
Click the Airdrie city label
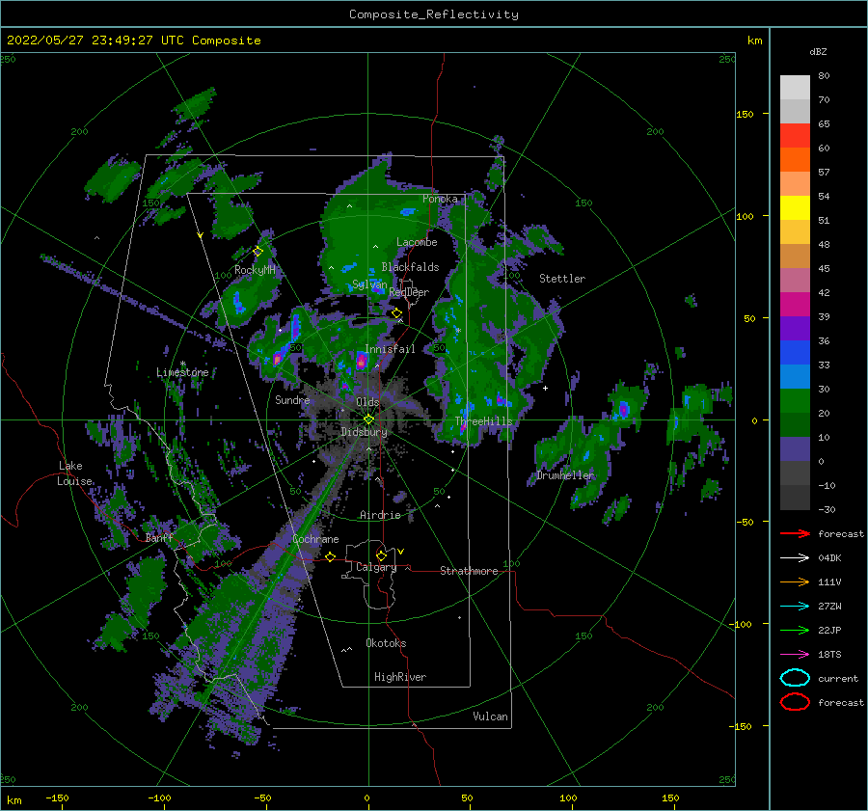pos(380,515)
